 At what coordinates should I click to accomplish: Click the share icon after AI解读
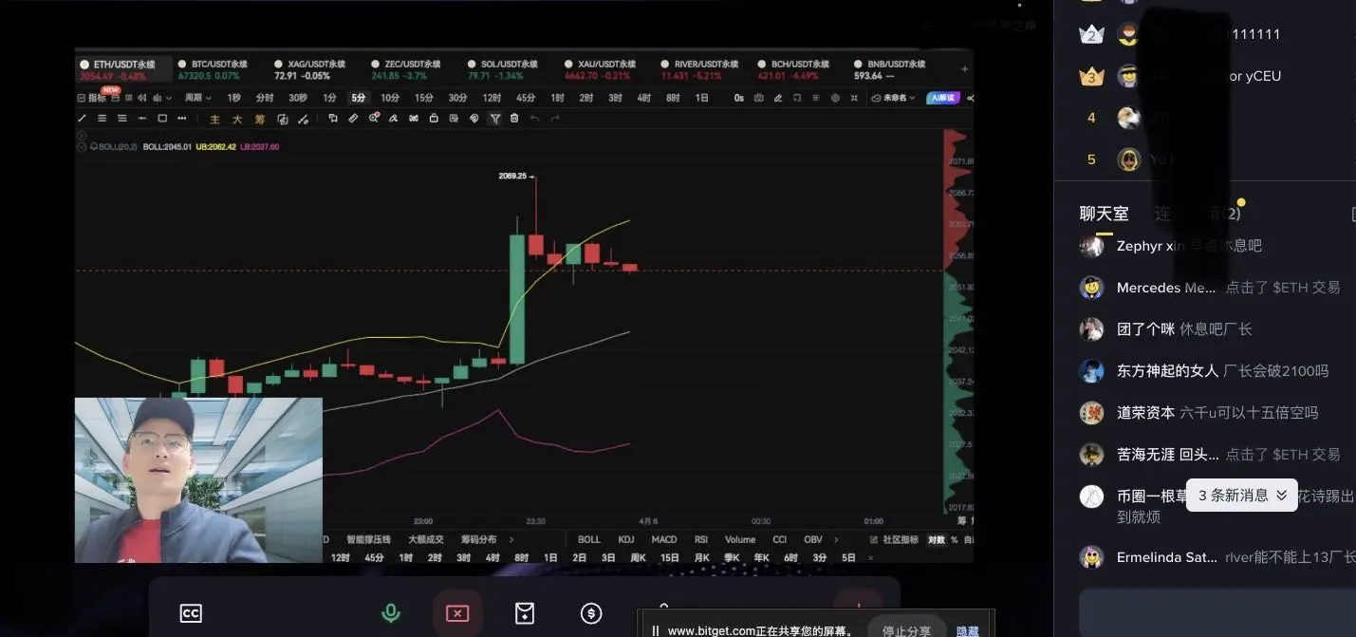coord(970,98)
